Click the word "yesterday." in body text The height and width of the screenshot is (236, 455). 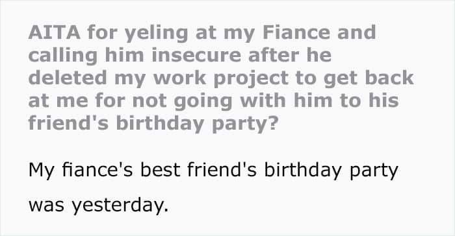tap(120, 206)
